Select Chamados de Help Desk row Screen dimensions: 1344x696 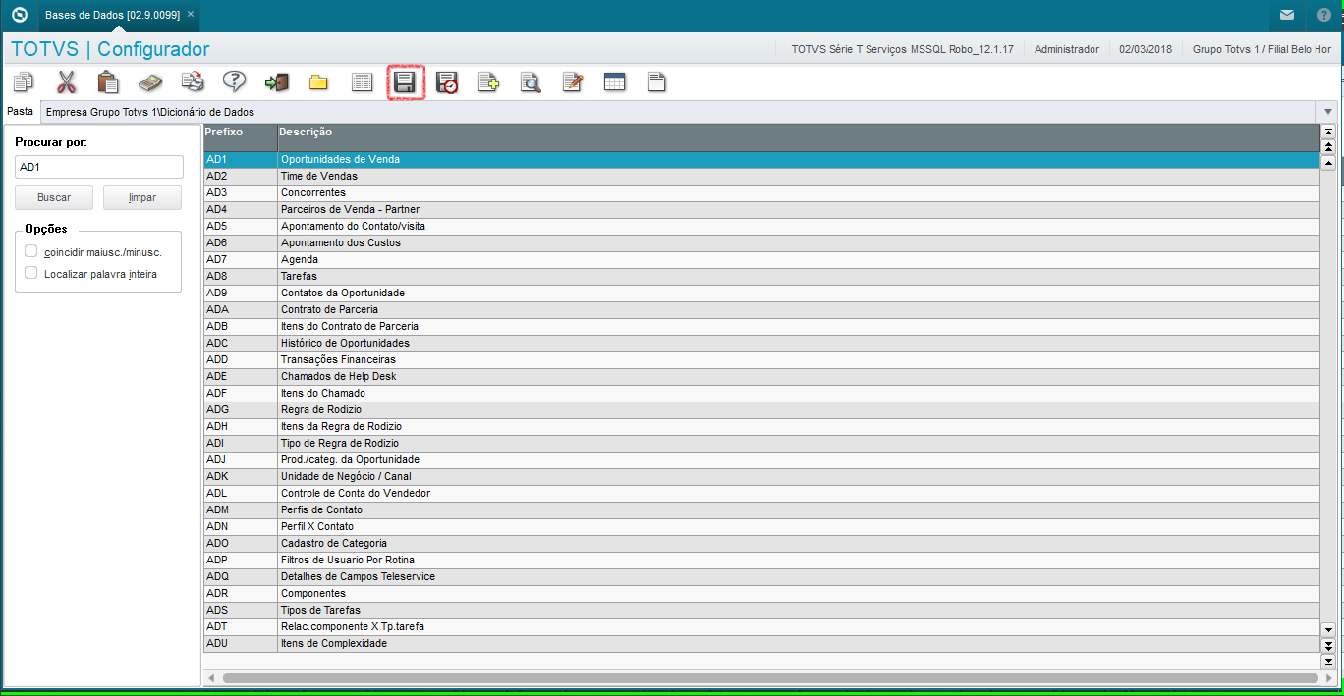point(760,376)
